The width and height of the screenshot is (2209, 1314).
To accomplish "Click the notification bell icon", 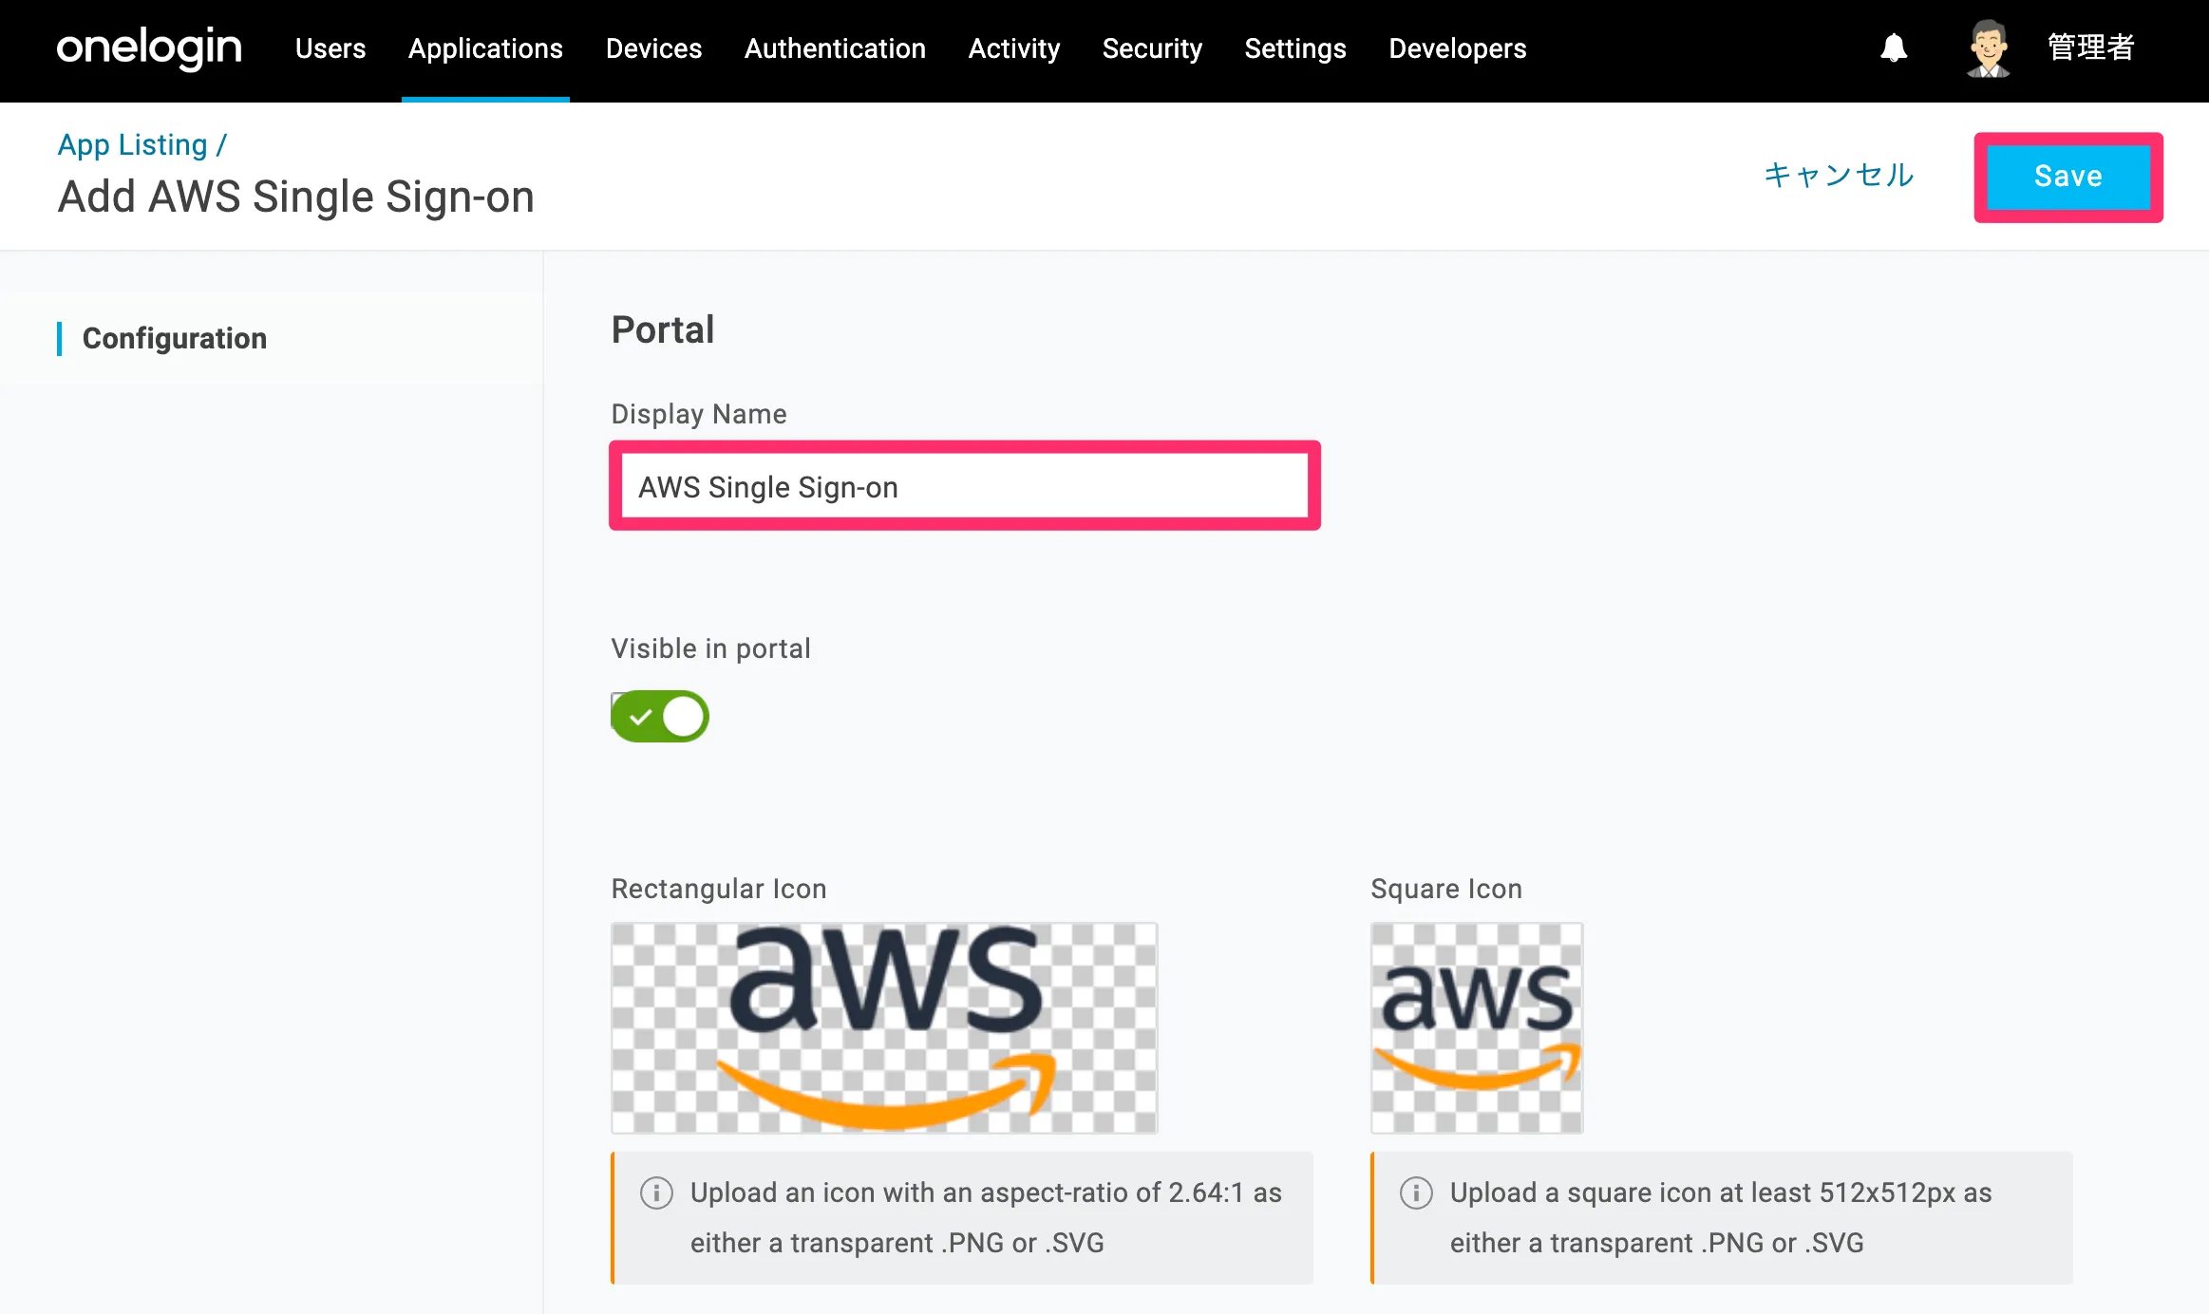I will [1894, 48].
